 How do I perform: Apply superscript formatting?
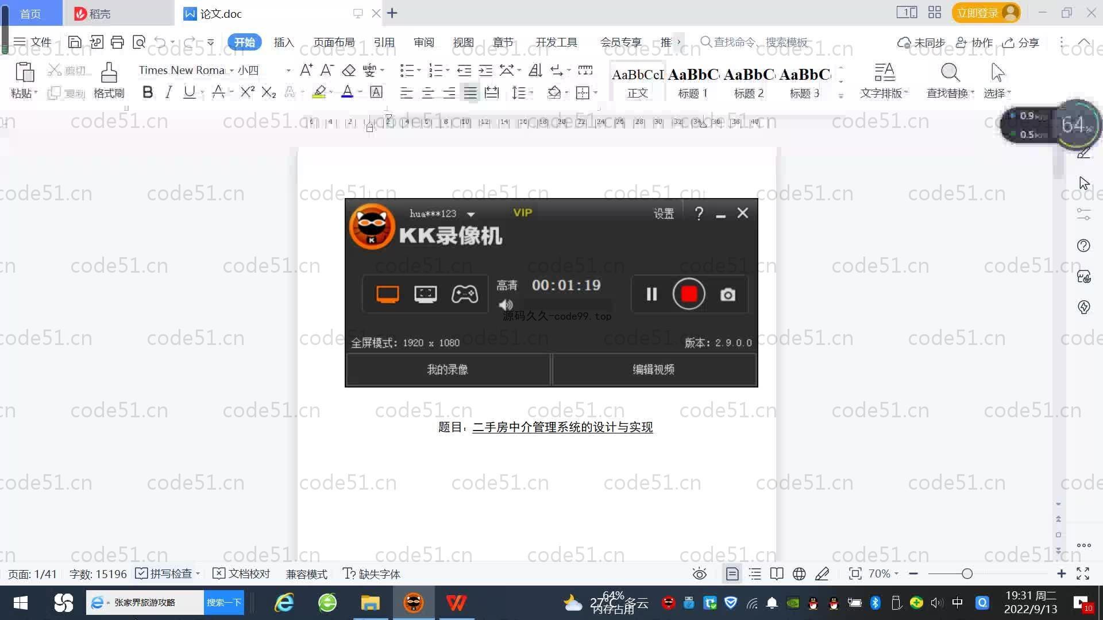247,92
